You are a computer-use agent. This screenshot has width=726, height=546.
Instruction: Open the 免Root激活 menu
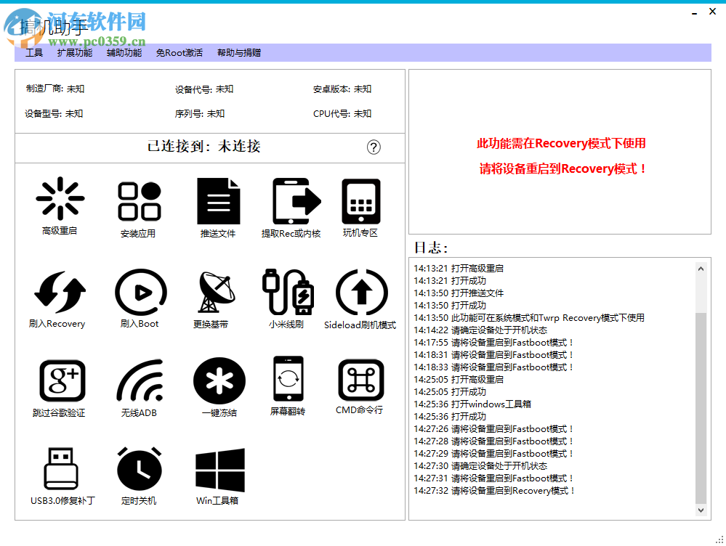point(180,53)
